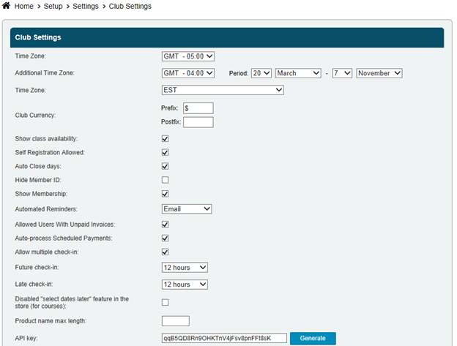This screenshot has width=457, height=346.
Task: Select the period end month November dropdown
Action: [x=379, y=73]
